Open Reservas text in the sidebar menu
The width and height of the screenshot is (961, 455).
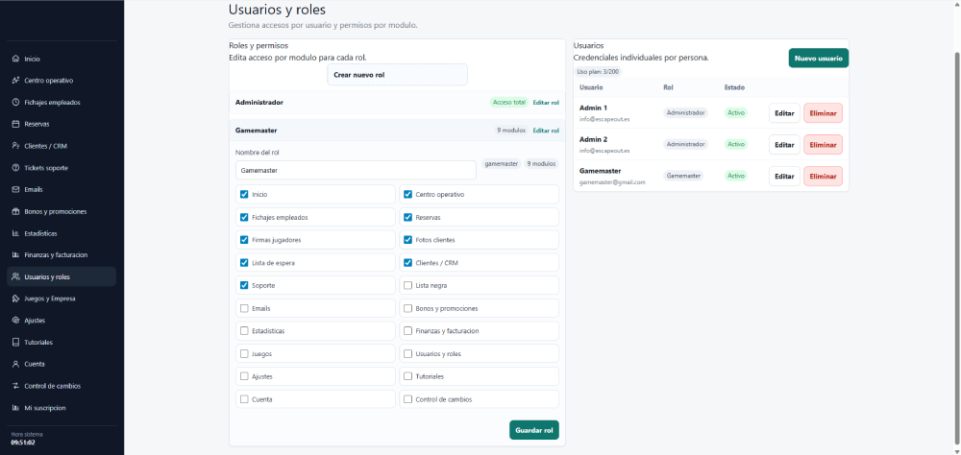[x=37, y=124]
